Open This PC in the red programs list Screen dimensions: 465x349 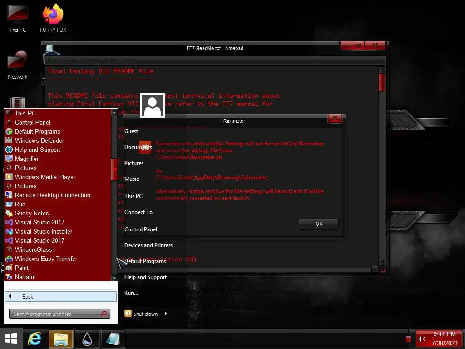pos(25,113)
